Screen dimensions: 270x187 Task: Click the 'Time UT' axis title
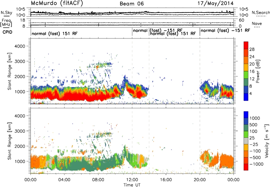click(132, 185)
